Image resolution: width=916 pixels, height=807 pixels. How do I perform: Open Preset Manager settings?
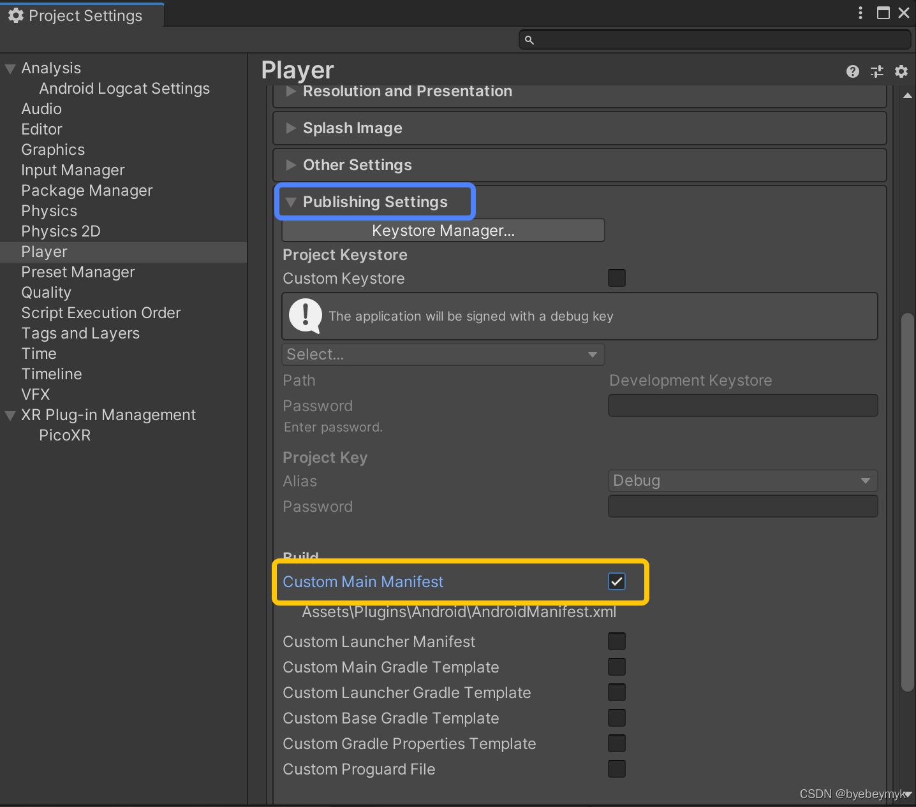[x=78, y=272]
